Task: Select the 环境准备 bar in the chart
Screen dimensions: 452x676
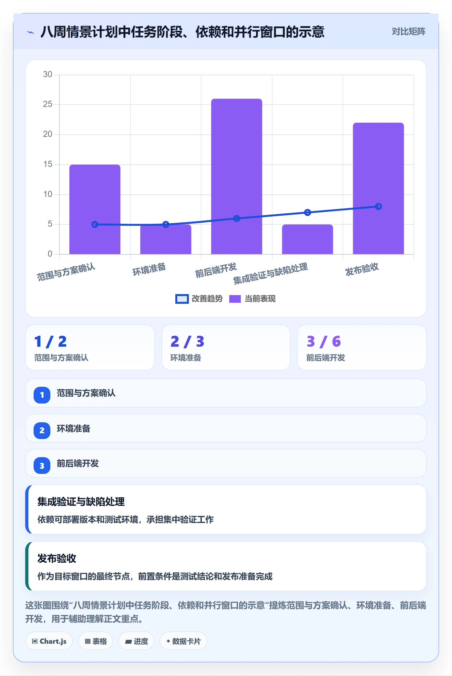Action: click(x=166, y=239)
